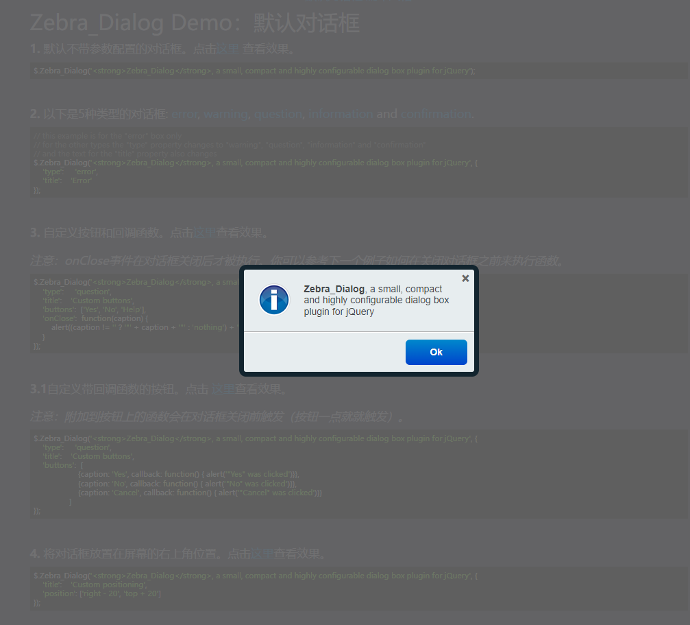Open the information dialog type link
The width and height of the screenshot is (690, 625).
tap(341, 114)
